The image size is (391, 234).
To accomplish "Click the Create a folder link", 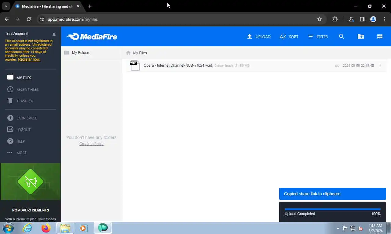I will [x=91, y=144].
